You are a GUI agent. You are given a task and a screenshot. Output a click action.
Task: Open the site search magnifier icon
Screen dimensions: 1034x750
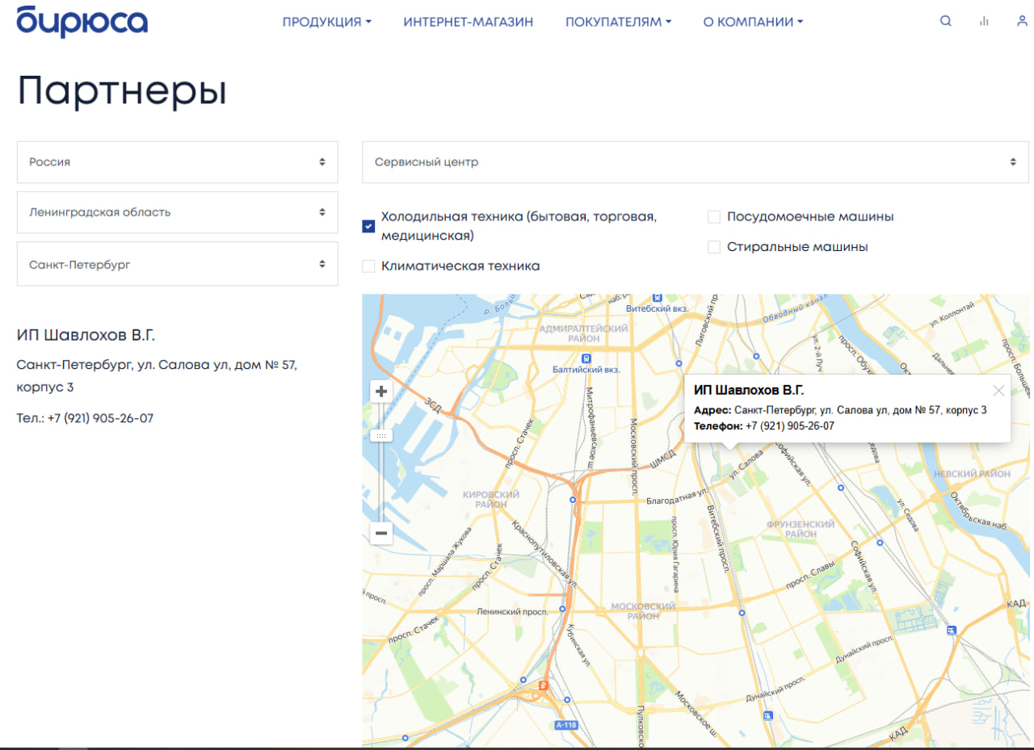coord(945,22)
